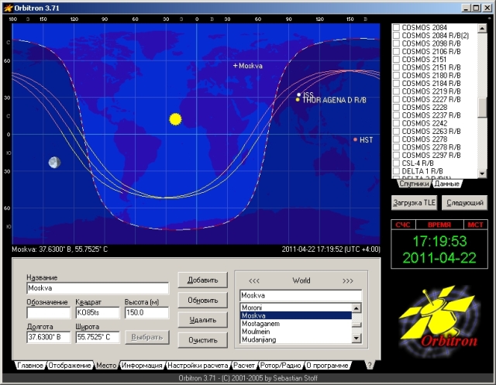
Task: Go to the previous location group with <<<
Action: pyautogui.click(x=254, y=280)
